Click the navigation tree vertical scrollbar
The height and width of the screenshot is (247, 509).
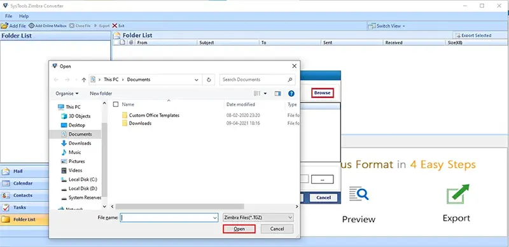(104, 160)
